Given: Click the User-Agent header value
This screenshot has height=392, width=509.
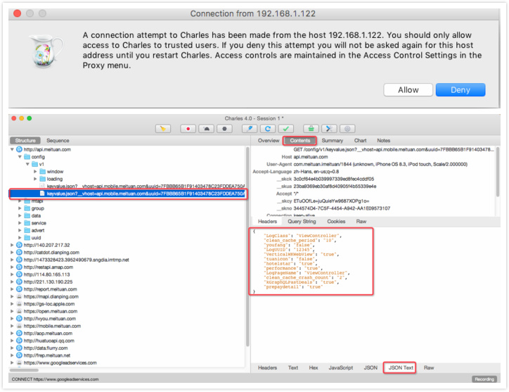Looking at the screenshot, I should tap(380, 164).
